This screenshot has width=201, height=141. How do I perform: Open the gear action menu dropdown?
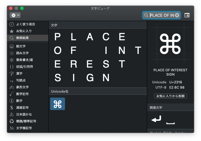tap(15, 15)
